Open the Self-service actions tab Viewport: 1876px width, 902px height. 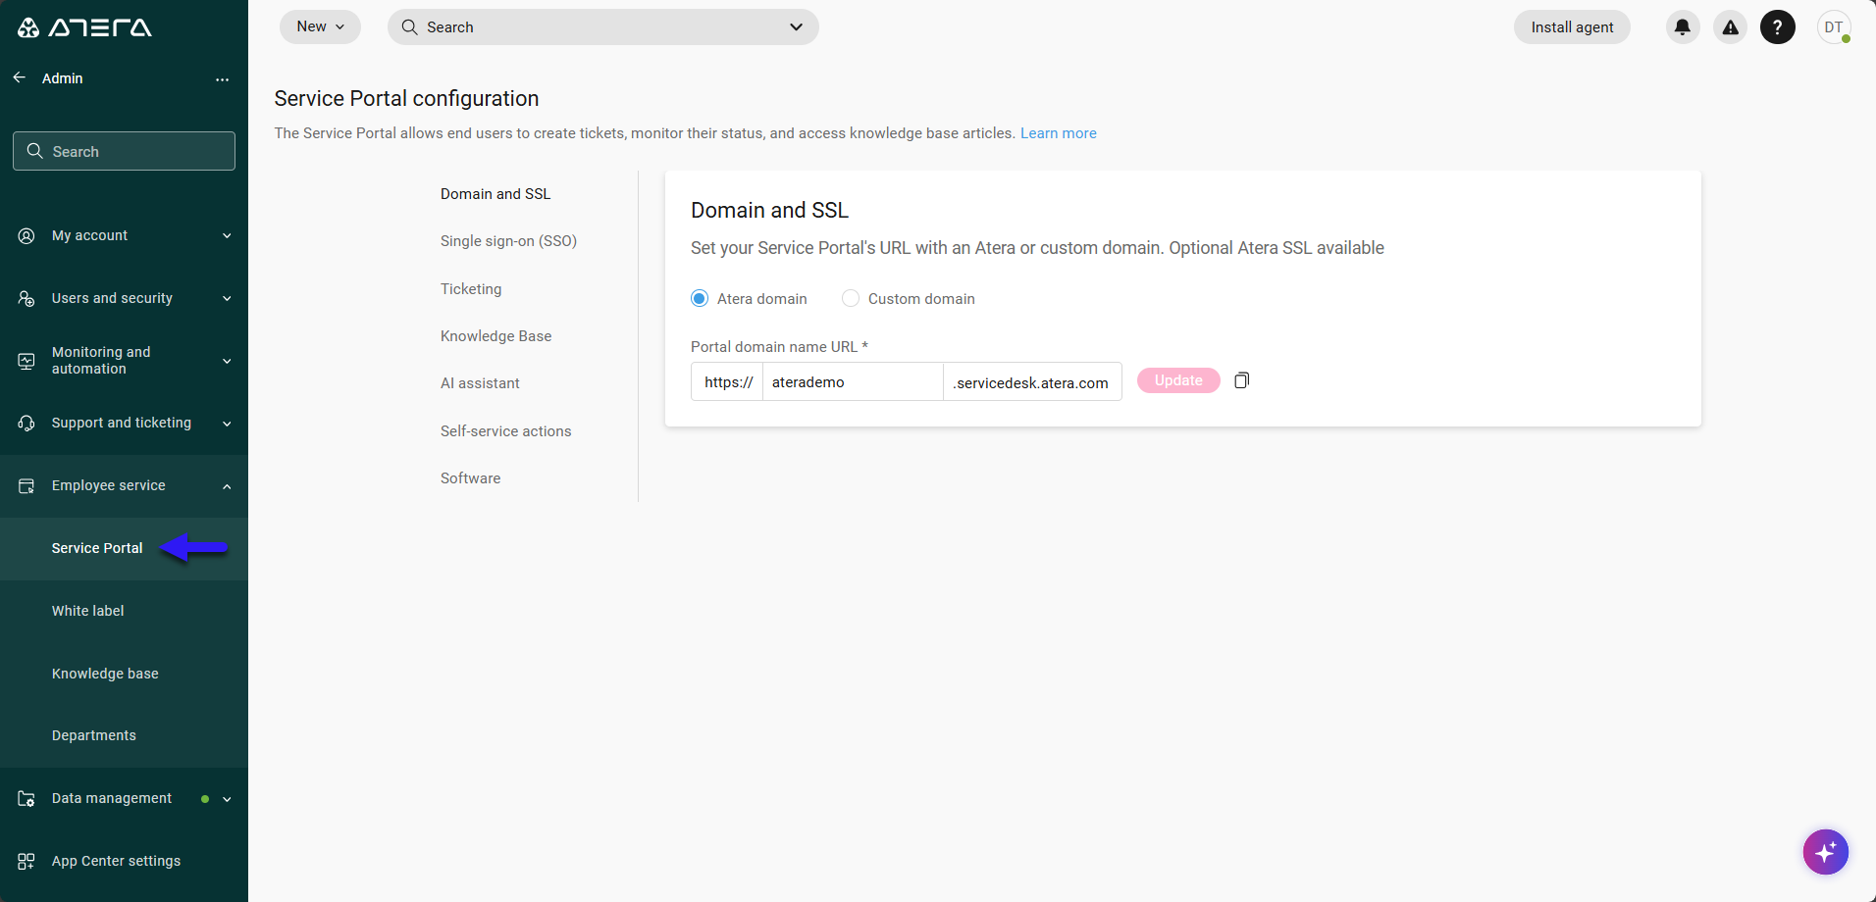[x=505, y=431]
